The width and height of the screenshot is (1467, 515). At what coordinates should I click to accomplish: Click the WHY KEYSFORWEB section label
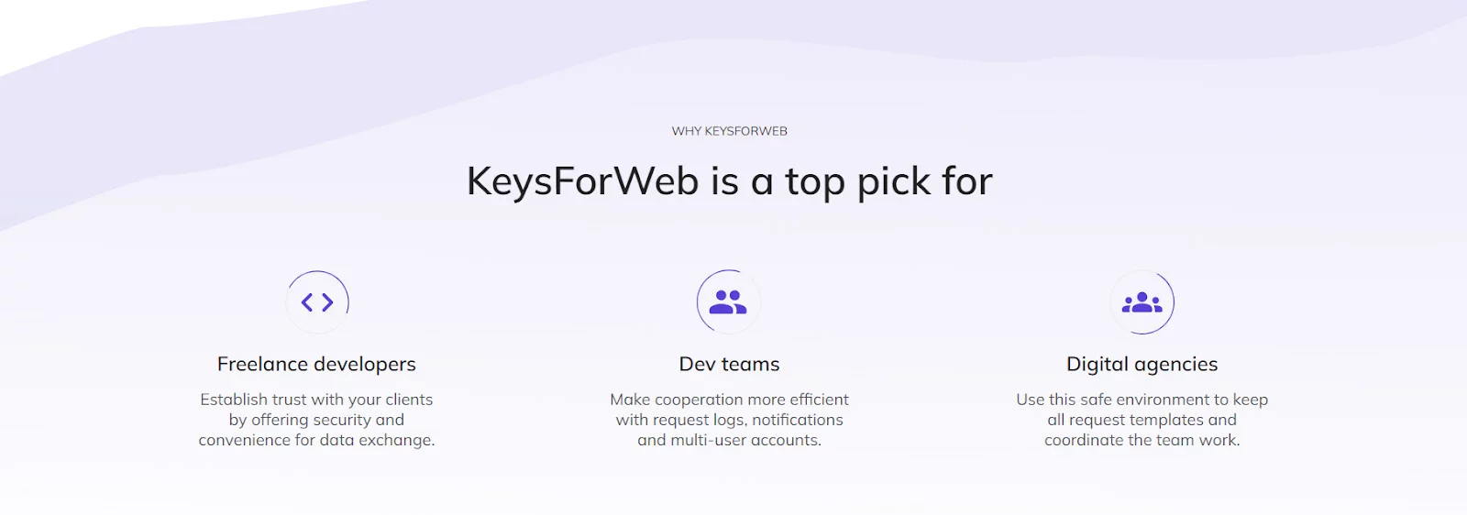tap(729, 131)
